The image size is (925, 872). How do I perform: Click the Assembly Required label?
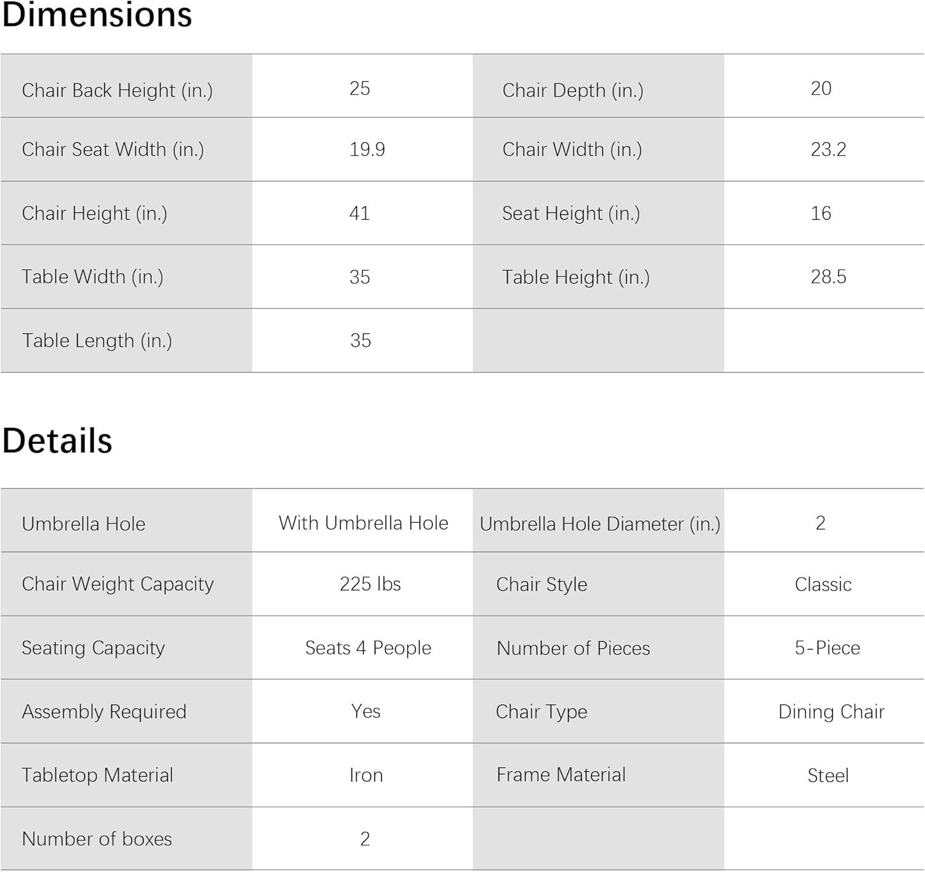(x=104, y=712)
